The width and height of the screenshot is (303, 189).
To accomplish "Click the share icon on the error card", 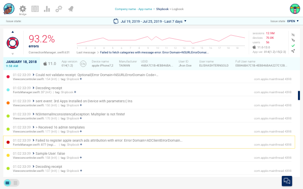I will (293, 51).
